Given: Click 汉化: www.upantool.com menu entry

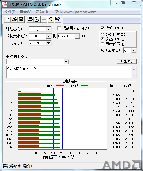Looking at the screenshot, I should point(75,12).
